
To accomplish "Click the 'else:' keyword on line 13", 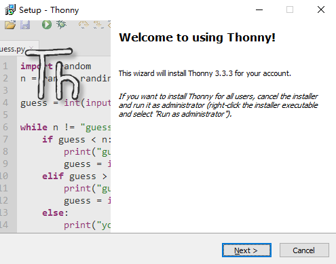I will [x=55, y=212].
